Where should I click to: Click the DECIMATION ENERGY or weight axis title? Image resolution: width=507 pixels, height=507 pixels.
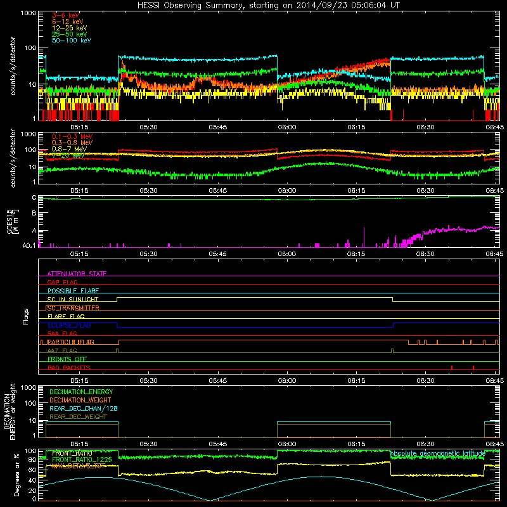10,411
